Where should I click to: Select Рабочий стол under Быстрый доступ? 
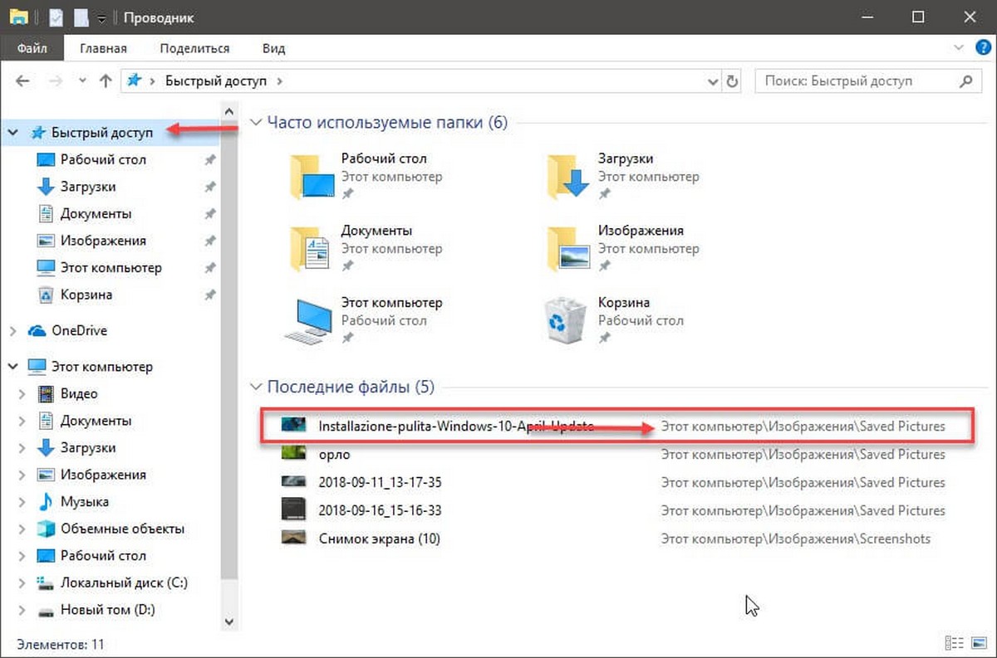point(103,159)
